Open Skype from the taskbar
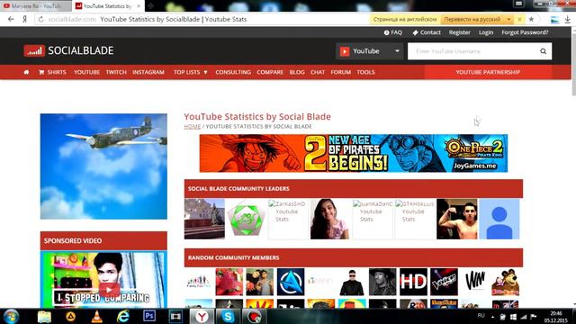This screenshot has width=576, height=324. point(228,317)
